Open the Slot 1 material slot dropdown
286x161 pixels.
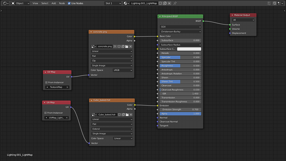click(x=113, y=3)
